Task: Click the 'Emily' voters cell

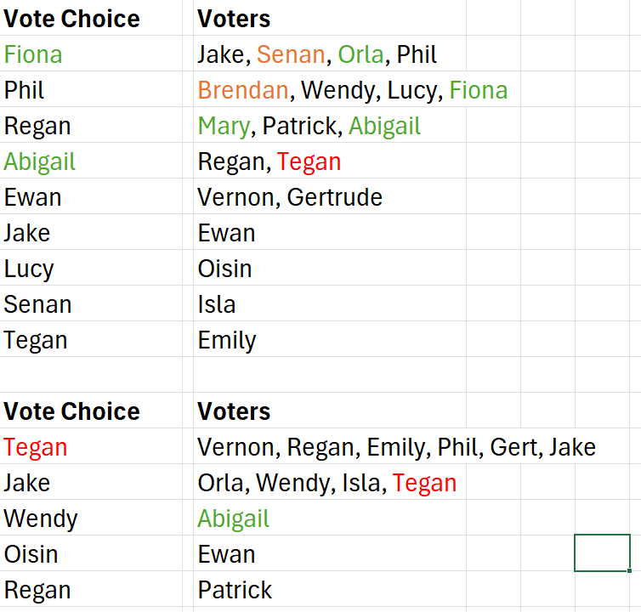Action: [330, 339]
